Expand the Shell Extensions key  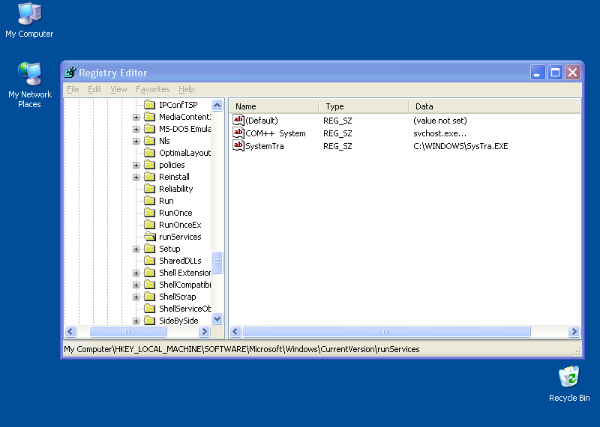[x=136, y=273]
